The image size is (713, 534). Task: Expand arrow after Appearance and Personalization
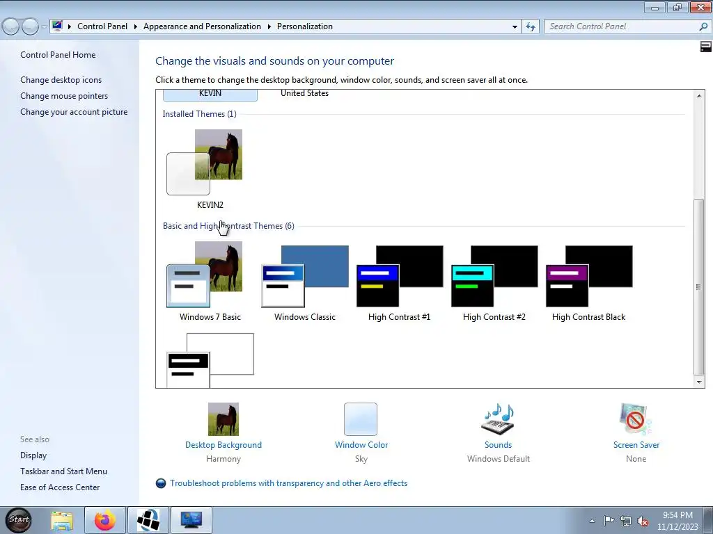click(269, 27)
